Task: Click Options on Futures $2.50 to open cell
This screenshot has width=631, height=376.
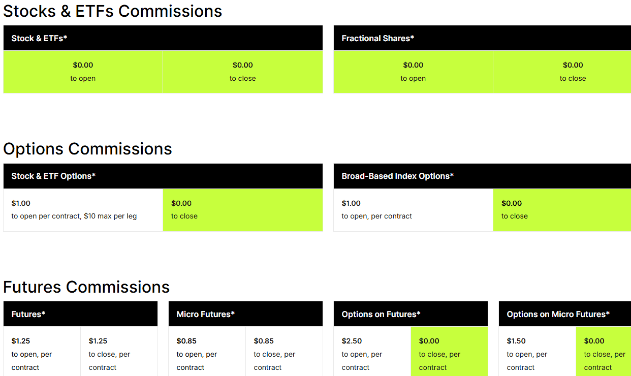Action: pyautogui.click(x=372, y=354)
